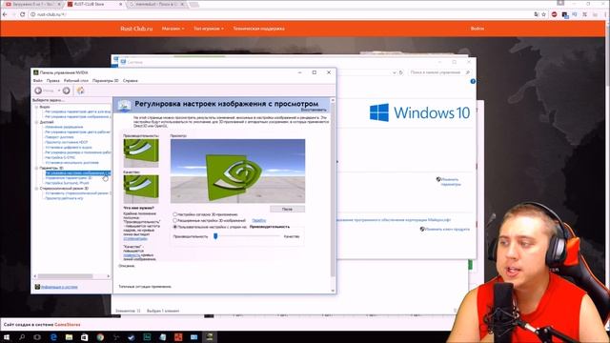Click the GameStores footer link

[68, 324]
